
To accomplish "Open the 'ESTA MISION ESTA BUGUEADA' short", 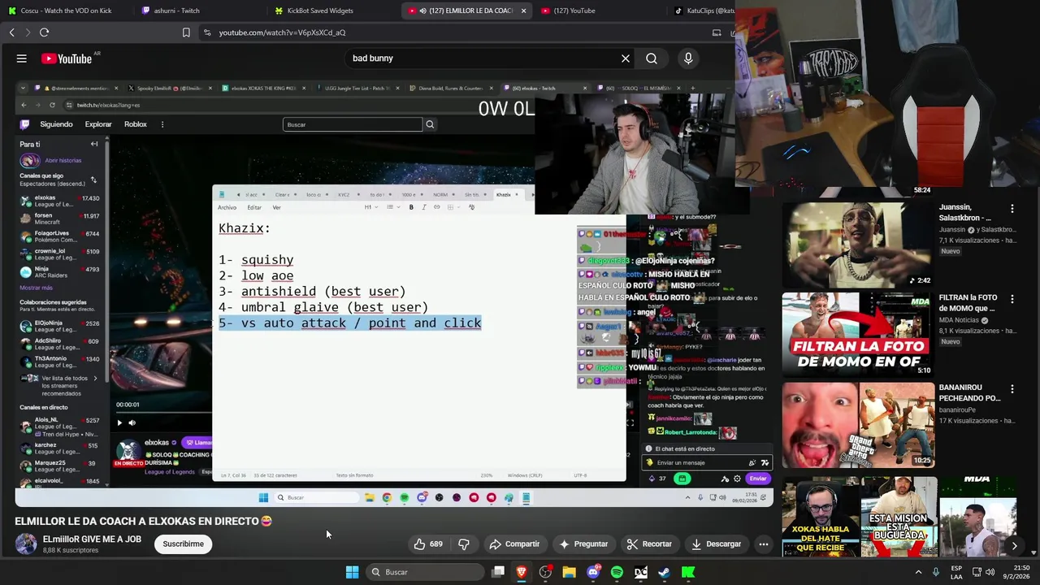I will click(x=899, y=518).
